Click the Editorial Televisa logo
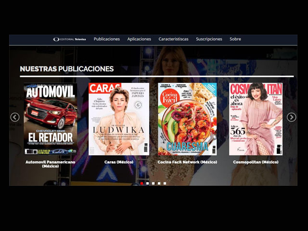 [x=69, y=39]
